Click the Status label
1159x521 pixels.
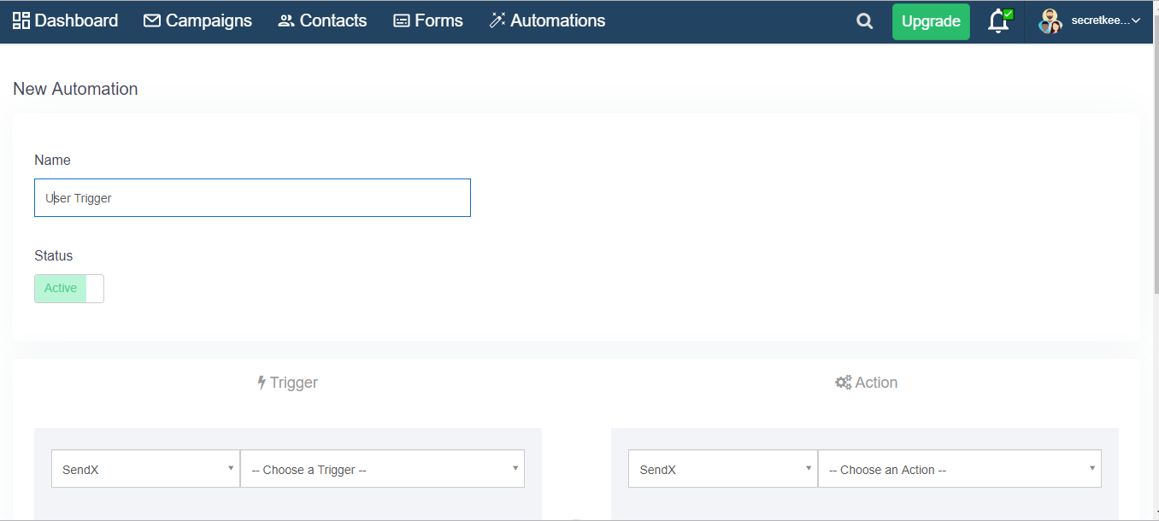53,255
